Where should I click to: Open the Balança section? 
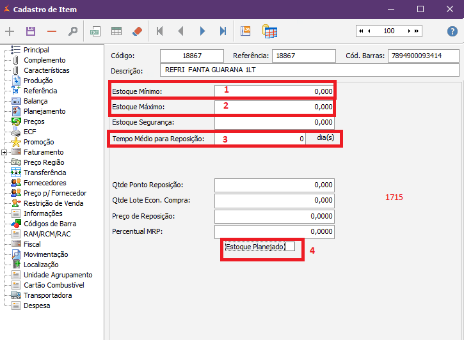click(x=35, y=101)
